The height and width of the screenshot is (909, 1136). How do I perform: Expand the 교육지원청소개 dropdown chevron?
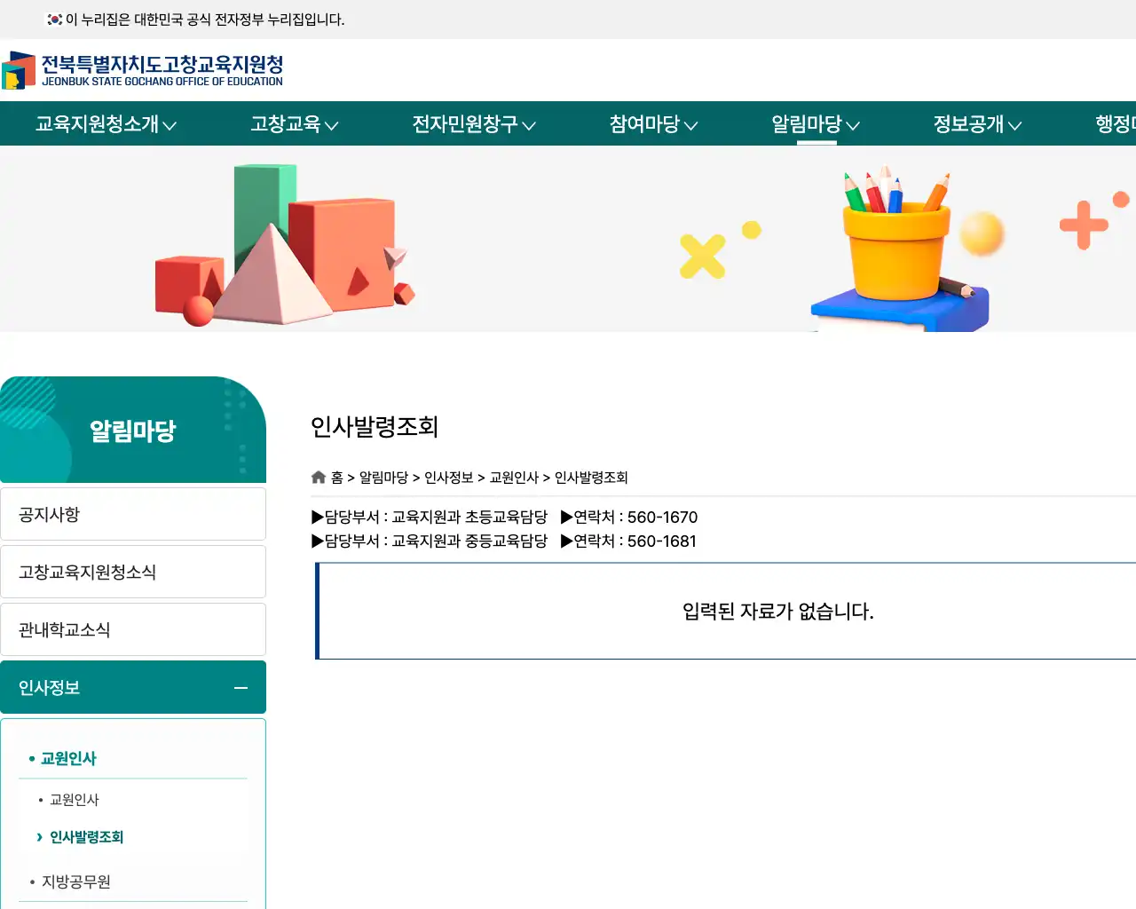point(172,125)
